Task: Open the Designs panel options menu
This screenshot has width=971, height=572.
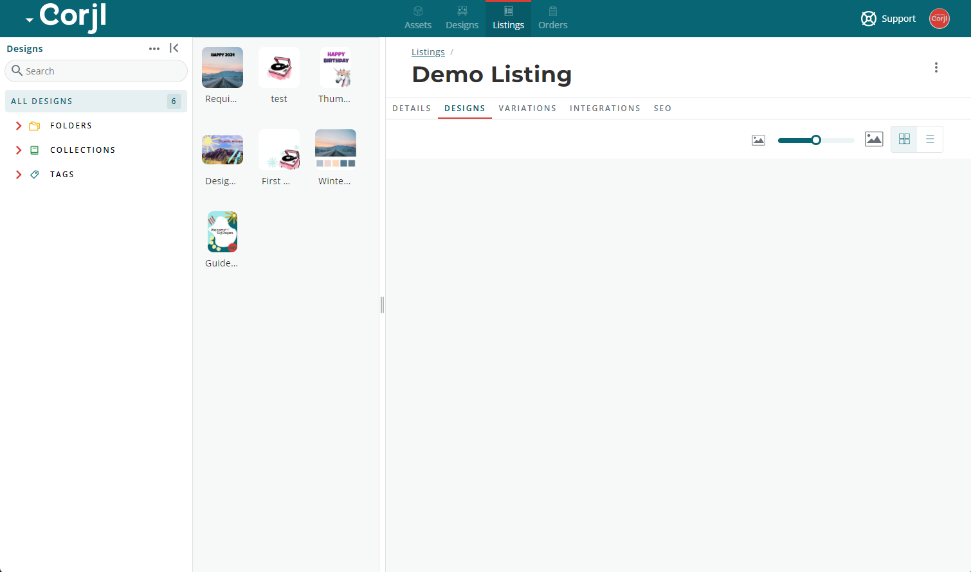Action: [154, 48]
